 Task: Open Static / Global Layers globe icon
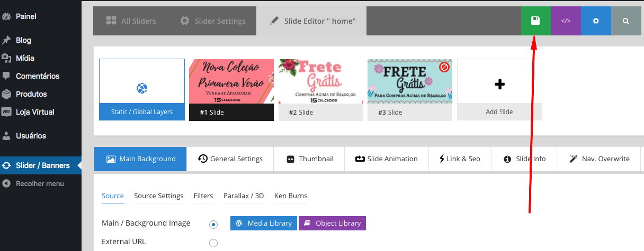(141, 88)
